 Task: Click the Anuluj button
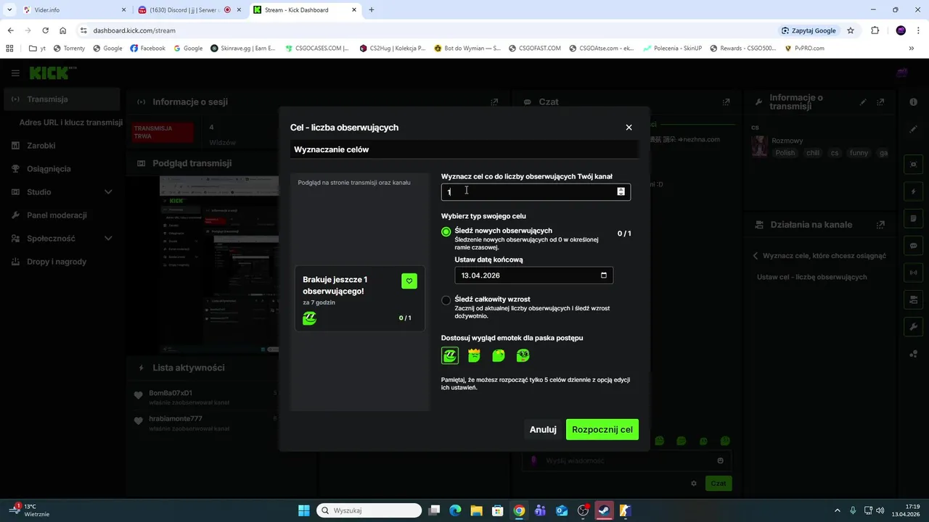pyautogui.click(x=543, y=429)
